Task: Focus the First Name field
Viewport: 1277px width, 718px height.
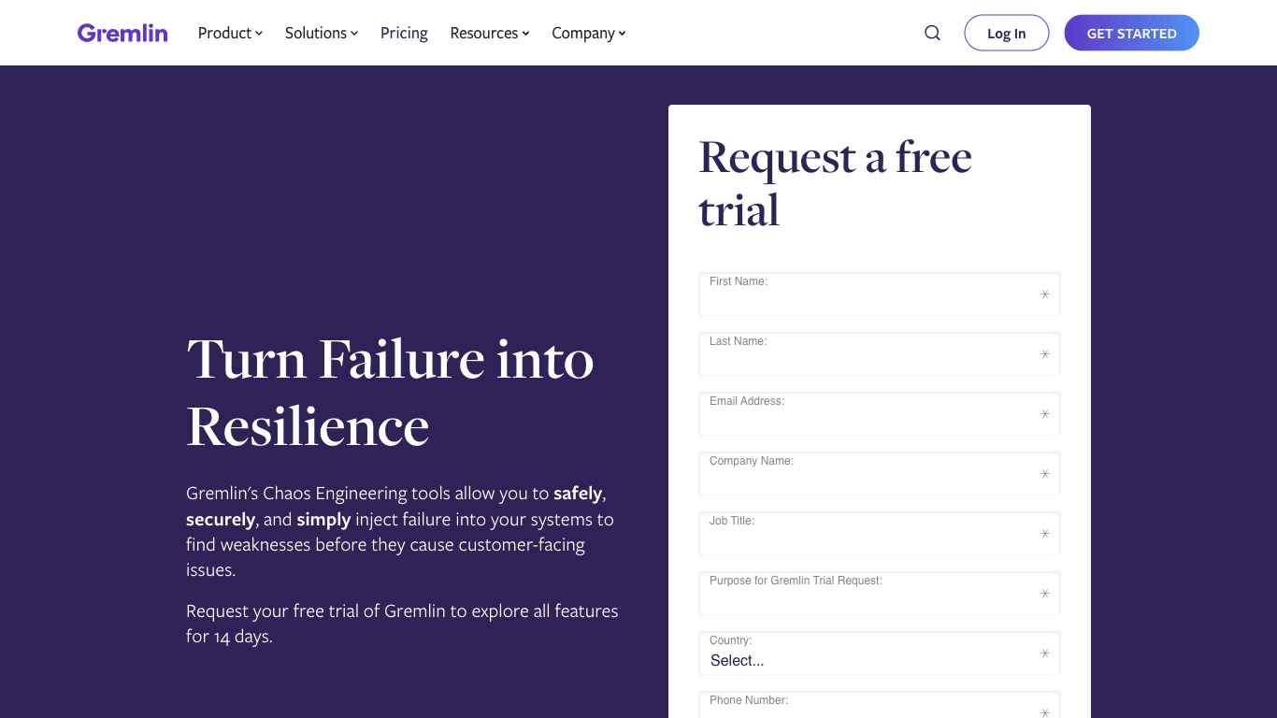Action: [880, 294]
